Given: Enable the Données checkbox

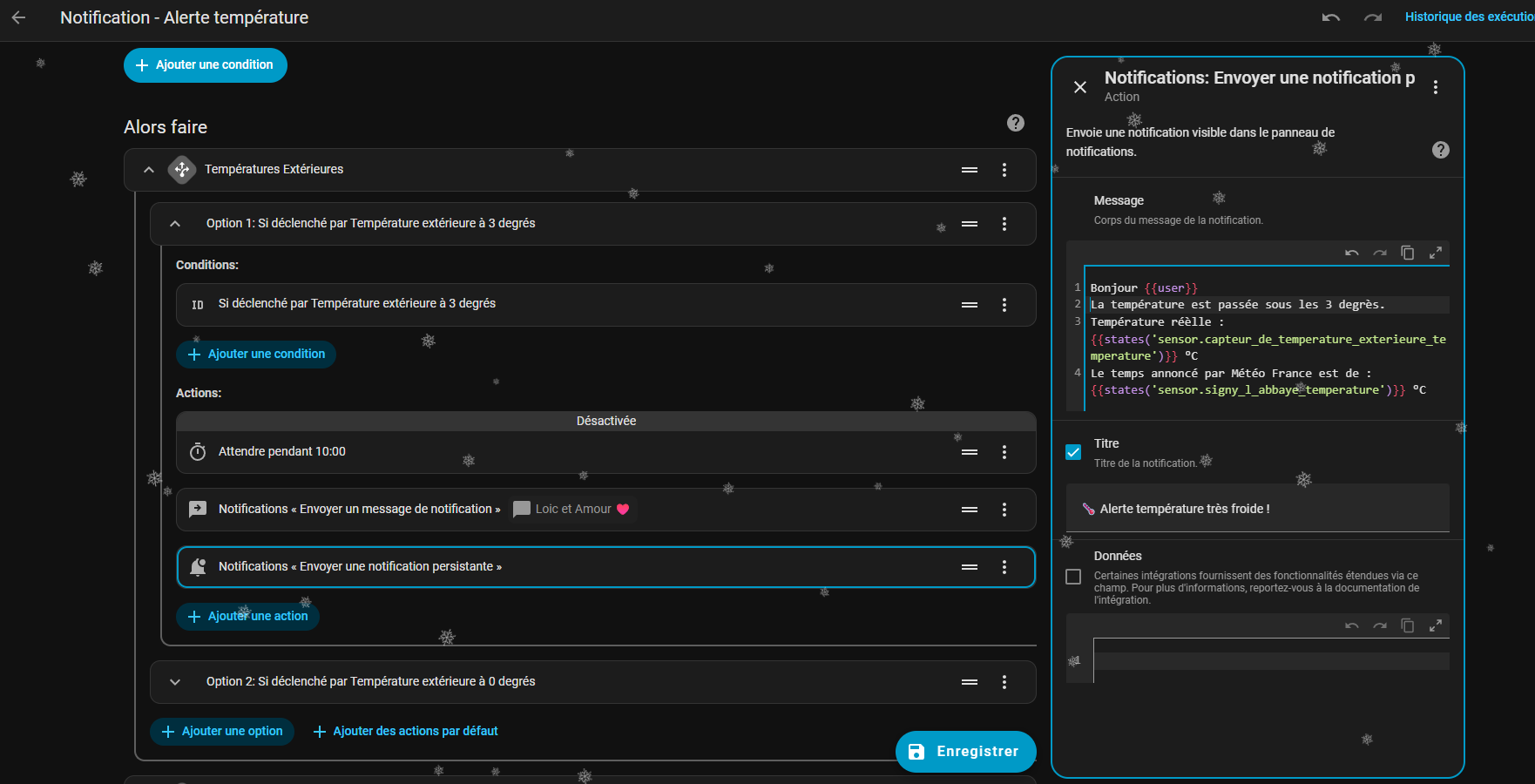Looking at the screenshot, I should tap(1073, 577).
